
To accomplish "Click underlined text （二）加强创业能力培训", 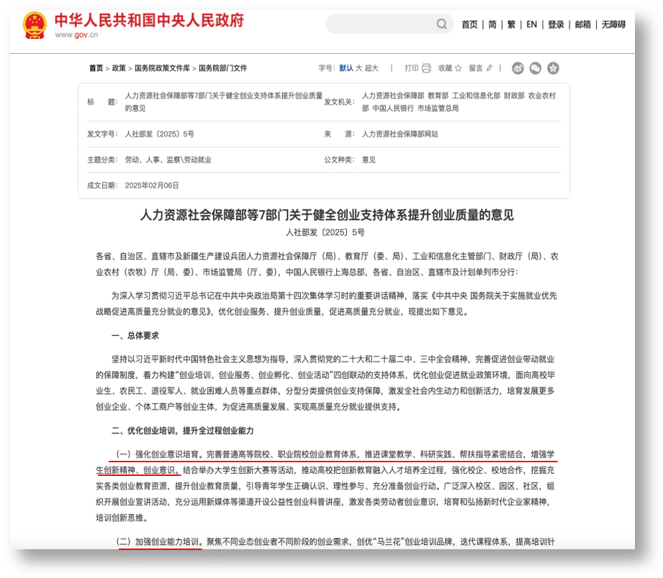I will tap(160, 541).
